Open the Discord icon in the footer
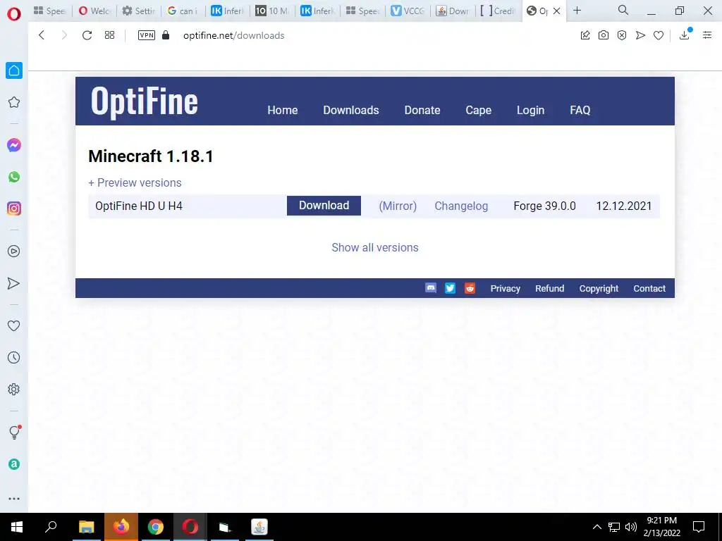 (x=431, y=288)
